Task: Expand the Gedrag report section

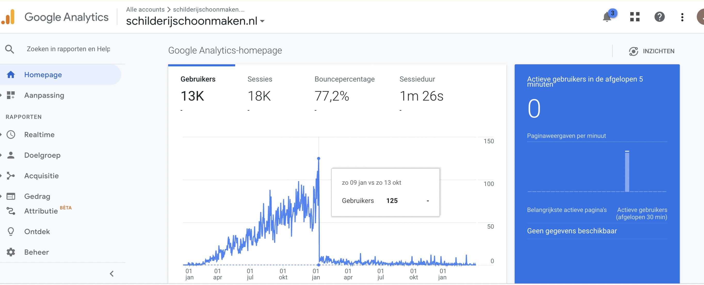Action: click(1, 196)
